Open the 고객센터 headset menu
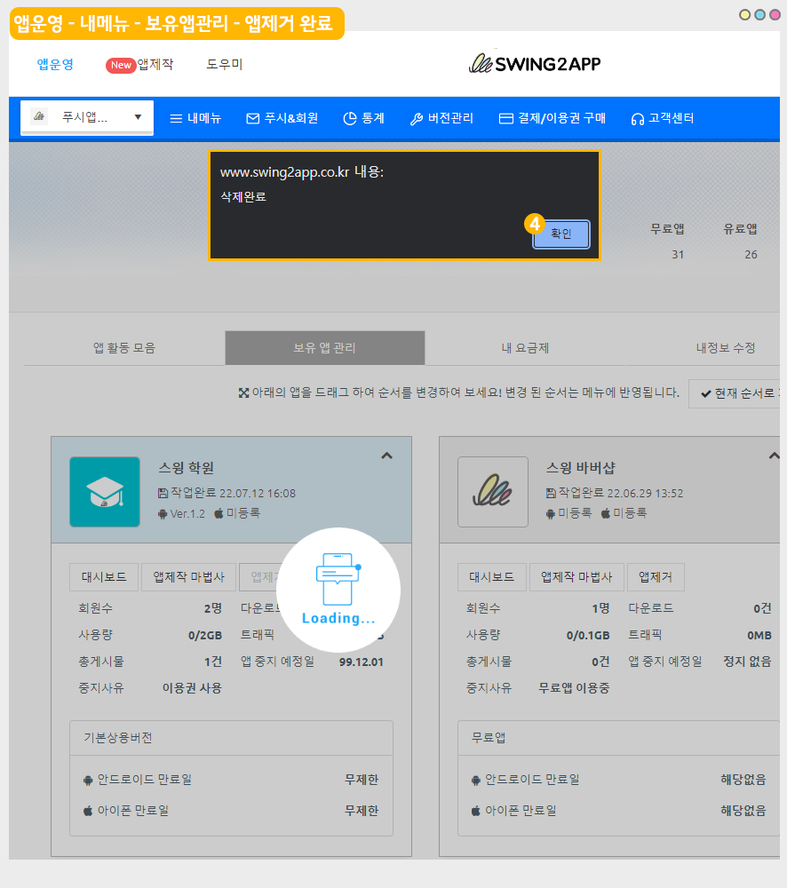The image size is (787, 888). click(x=662, y=118)
